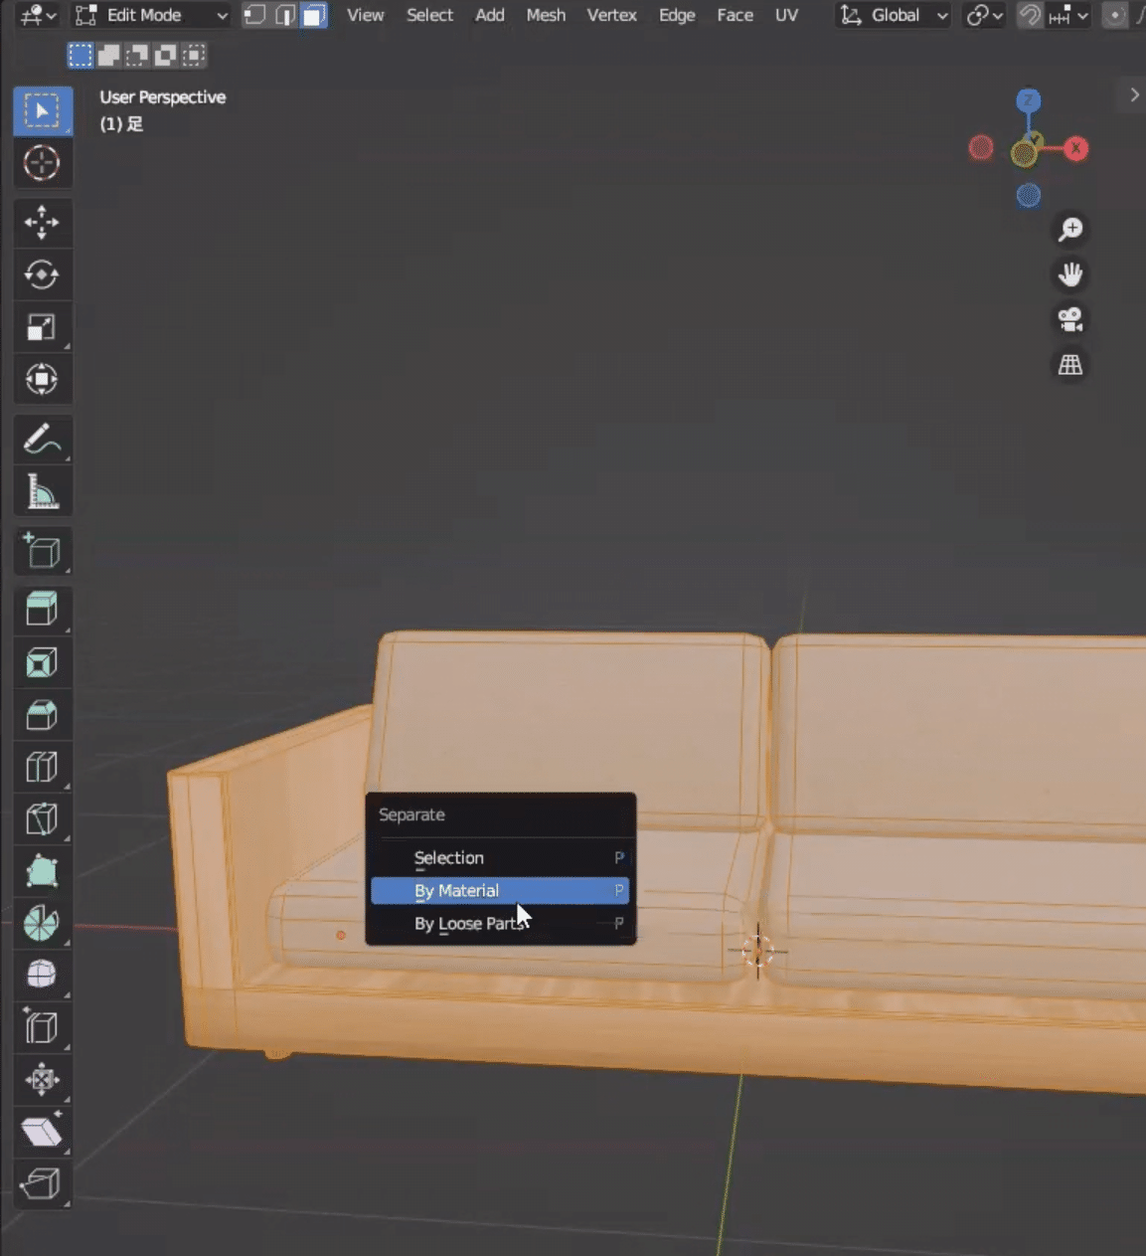
Task: Select the Inset Faces tool
Action: tap(42, 661)
